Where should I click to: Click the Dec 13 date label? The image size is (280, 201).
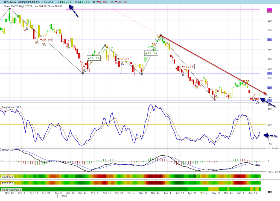click(34, 193)
